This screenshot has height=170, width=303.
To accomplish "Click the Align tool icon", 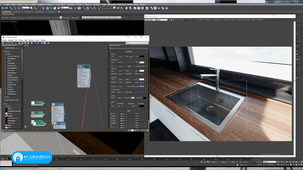I will tap(122, 8).
